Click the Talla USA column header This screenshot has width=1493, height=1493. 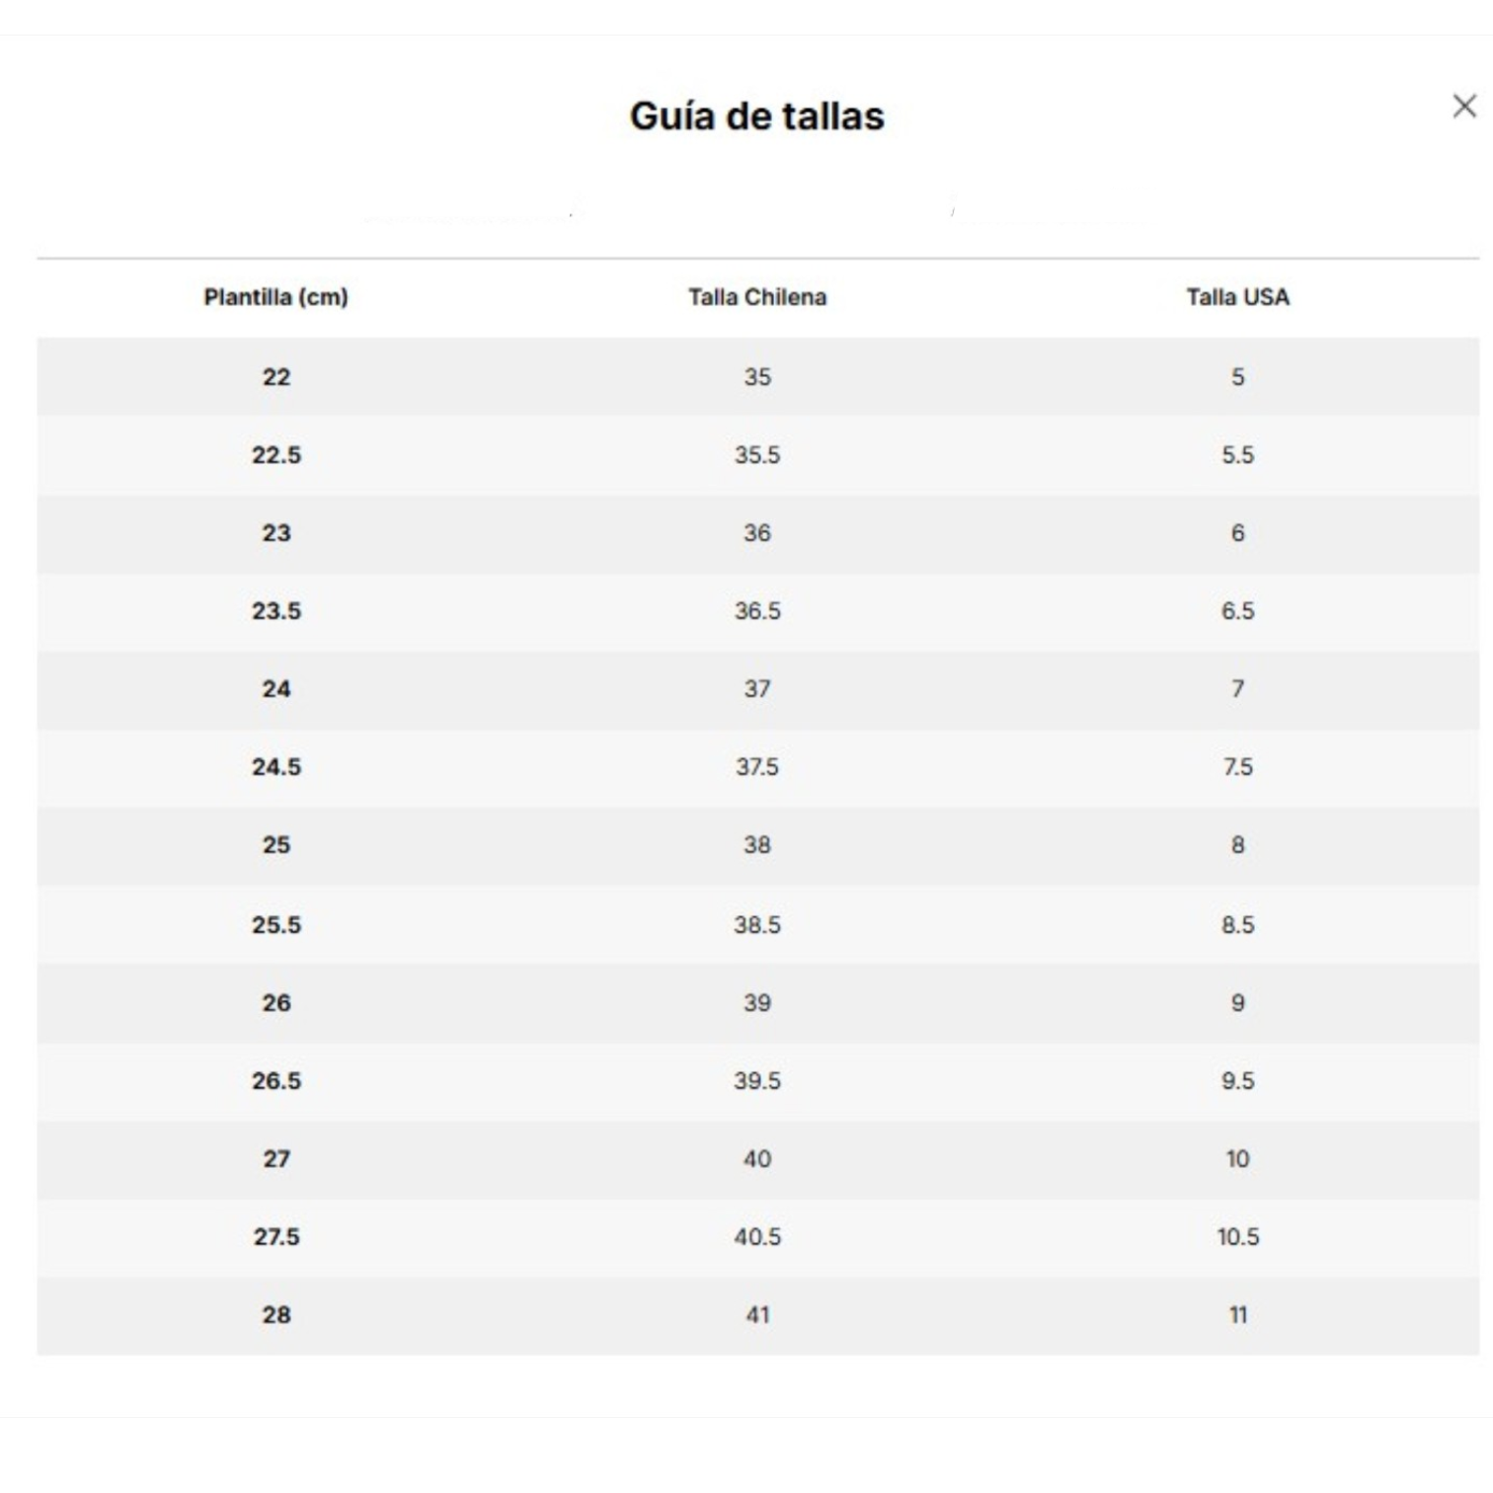(1237, 297)
